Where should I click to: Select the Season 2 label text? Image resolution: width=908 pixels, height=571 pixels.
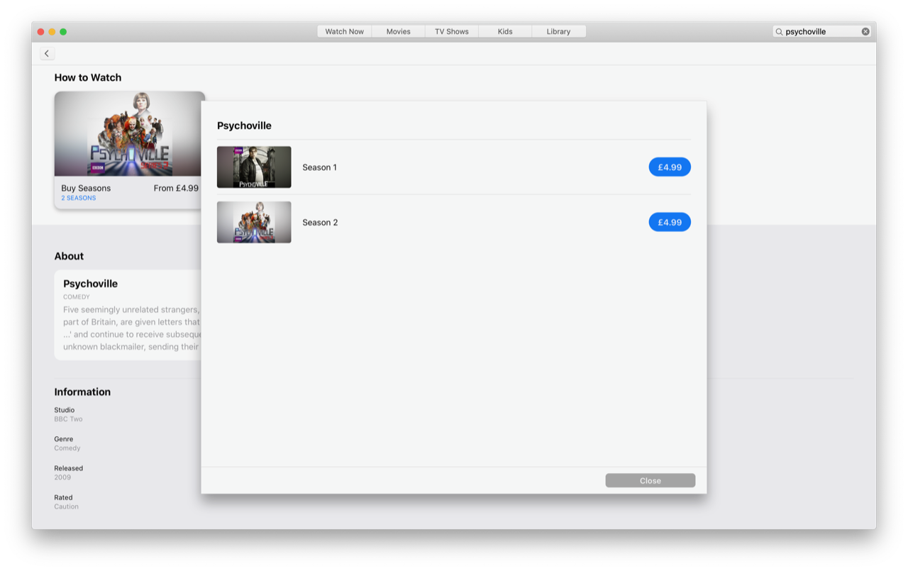click(320, 222)
